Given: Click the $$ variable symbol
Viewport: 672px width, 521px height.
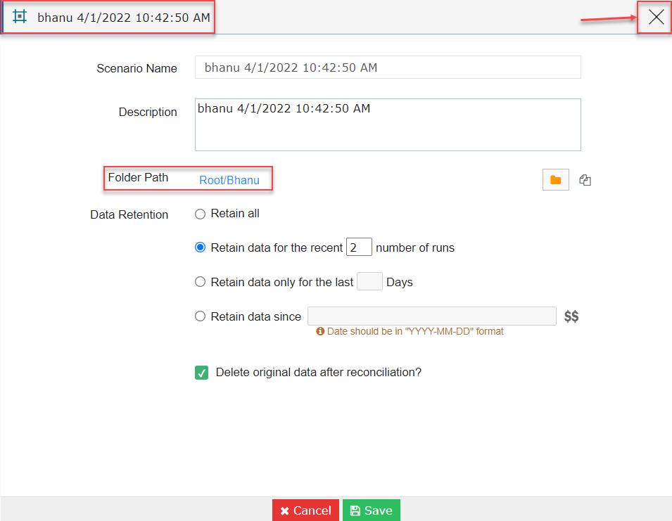Looking at the screenshot, I should (571, 316).
